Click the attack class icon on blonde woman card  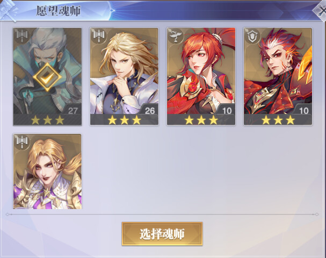point(22,141)
